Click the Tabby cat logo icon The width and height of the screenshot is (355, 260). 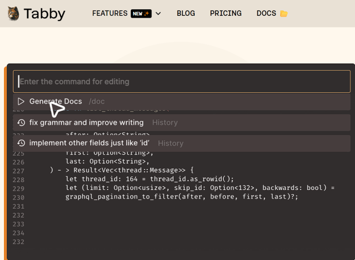point(13,13)
